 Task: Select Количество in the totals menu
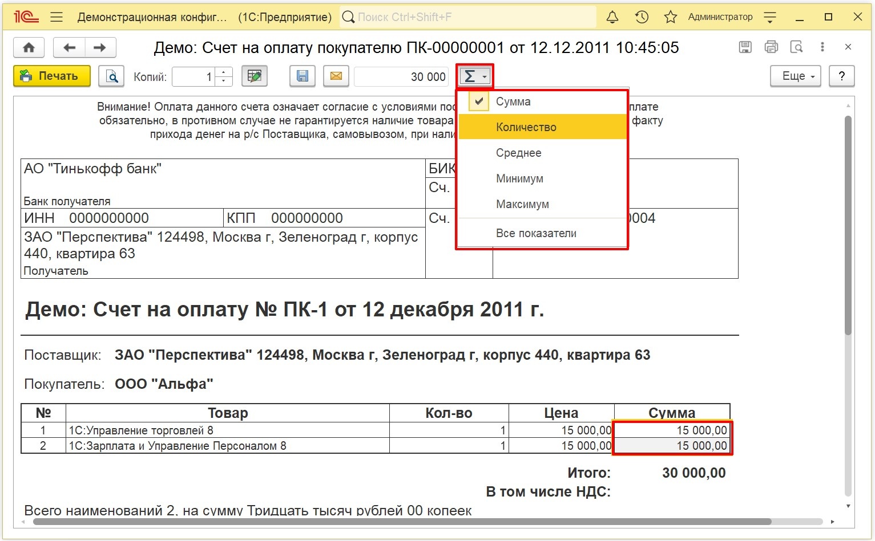542,127
